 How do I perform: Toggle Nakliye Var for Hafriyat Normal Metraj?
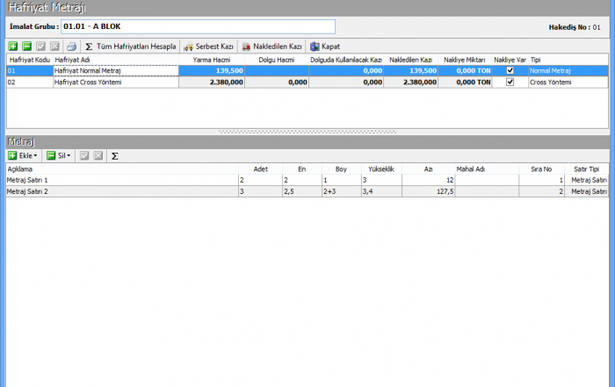pyautogui.click(x=510, y=70)
